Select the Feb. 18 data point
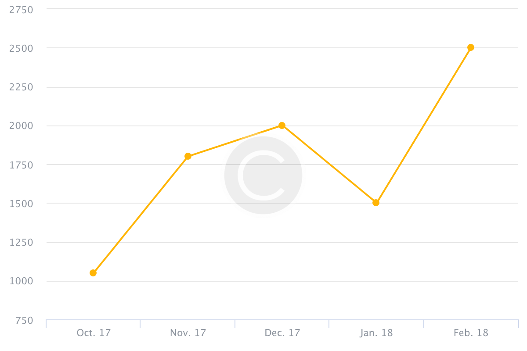This screenshot has height=351, width=527. tap(471, 47)
